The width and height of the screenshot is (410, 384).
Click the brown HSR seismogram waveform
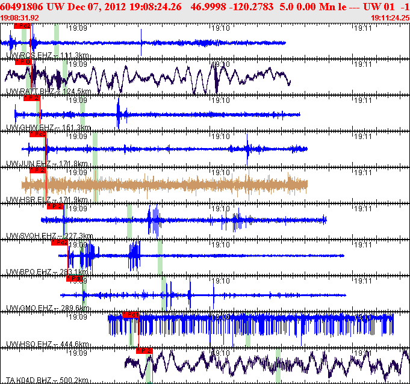tap(164, 185)
